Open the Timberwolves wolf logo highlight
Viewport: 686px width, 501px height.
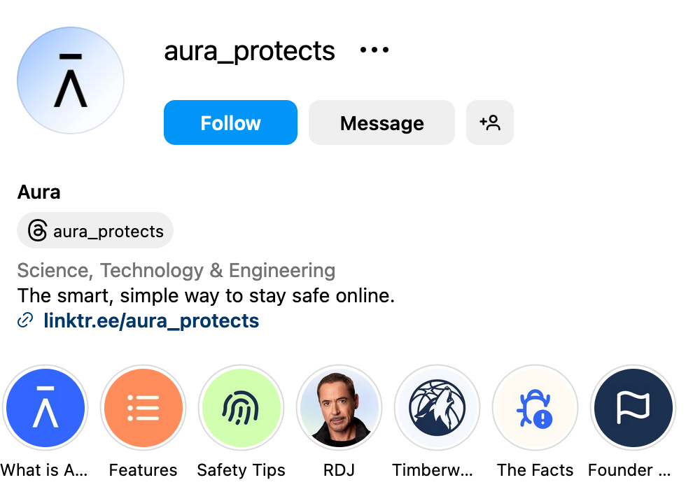tap(437, 407)
